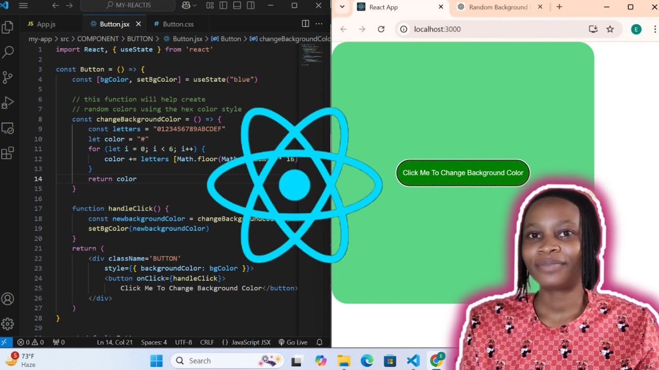Viewport: 659px width, 370px height.
Task: Split the editor to the right
Action: pos(305,24)
